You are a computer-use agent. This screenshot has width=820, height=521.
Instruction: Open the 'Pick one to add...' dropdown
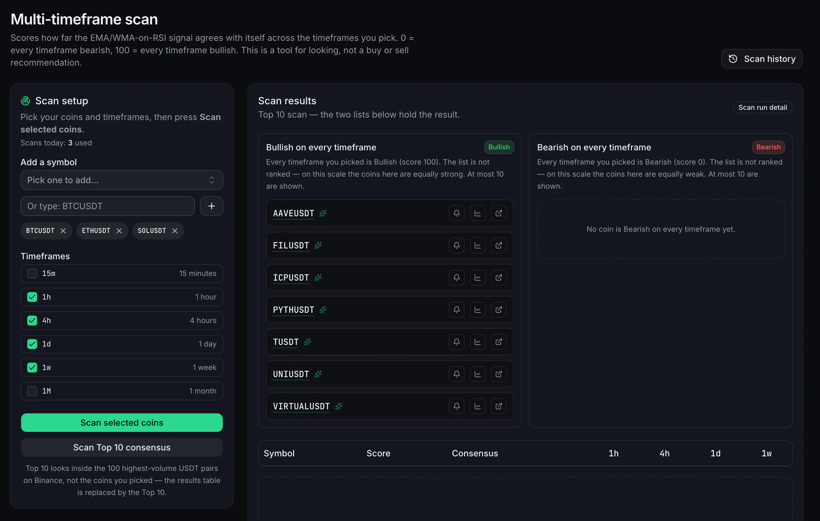pos(122,180)
